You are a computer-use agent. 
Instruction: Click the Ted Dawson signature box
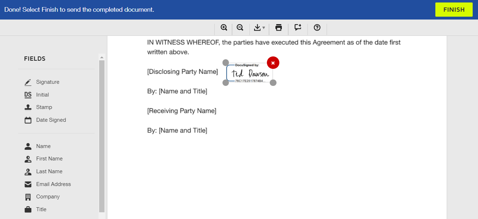pyautogui.click(x=249, y=73)
